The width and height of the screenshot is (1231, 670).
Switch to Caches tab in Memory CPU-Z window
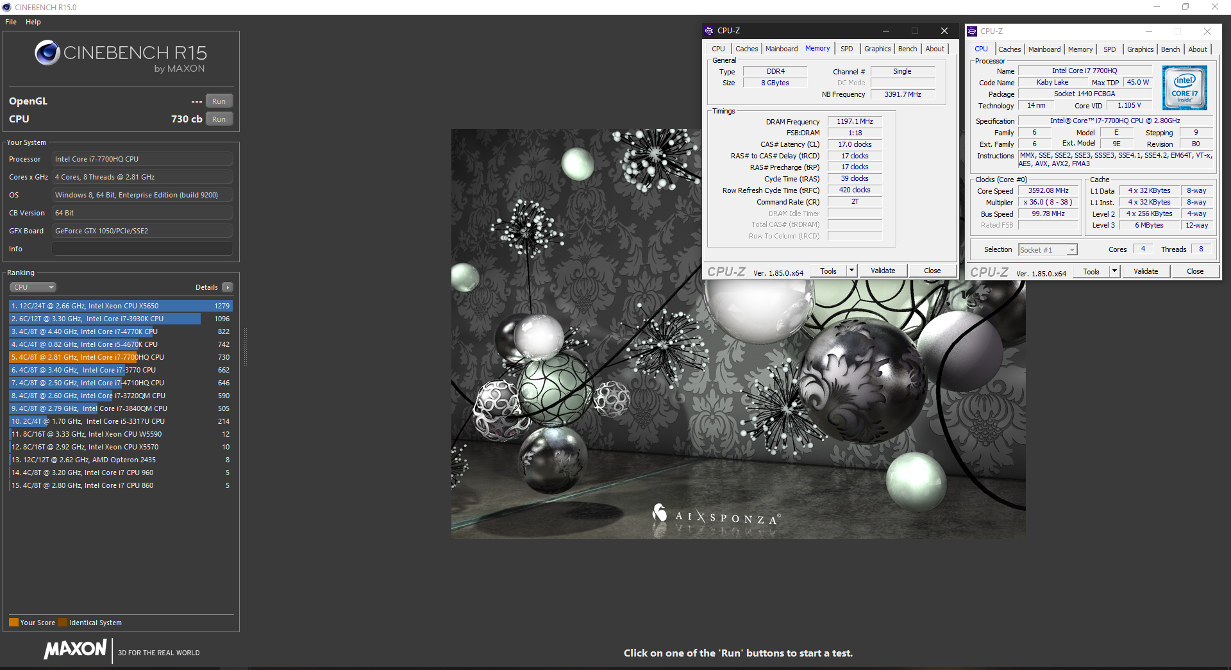(x=746, y=49)
